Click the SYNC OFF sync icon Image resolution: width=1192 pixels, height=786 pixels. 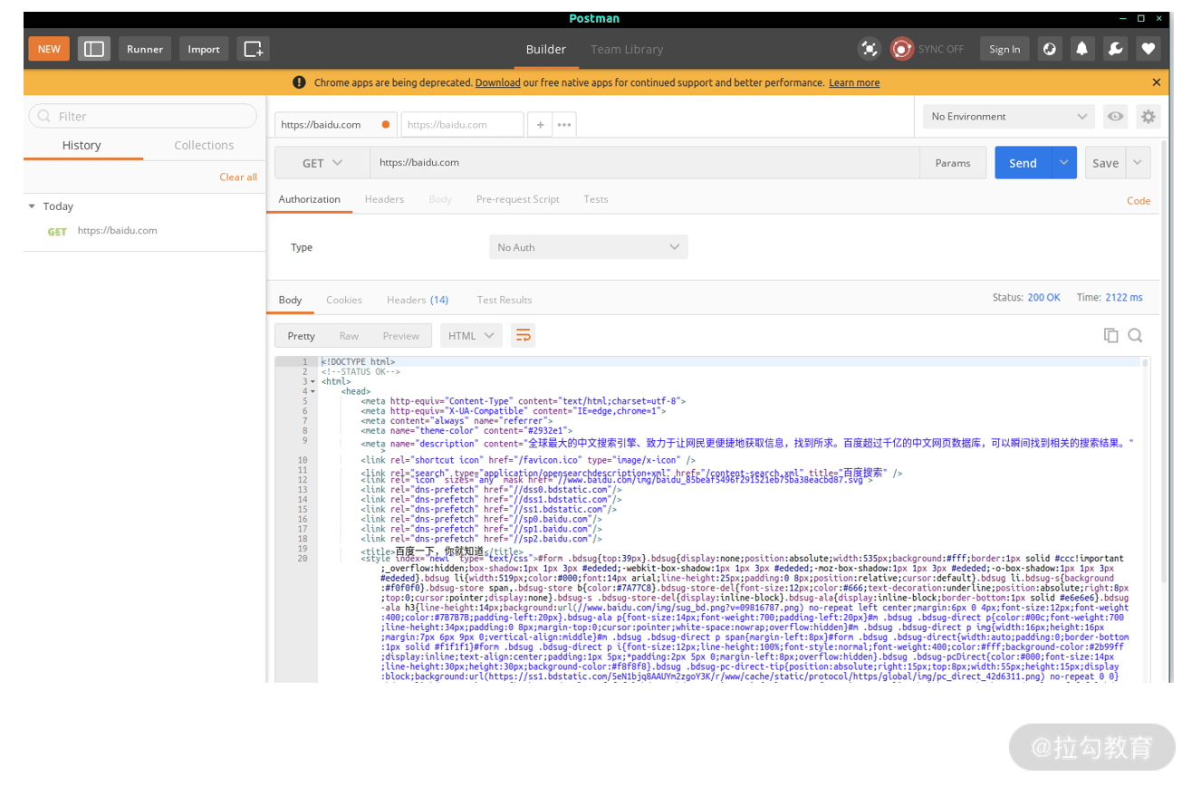pyautogui.click(x=901, y=49)
